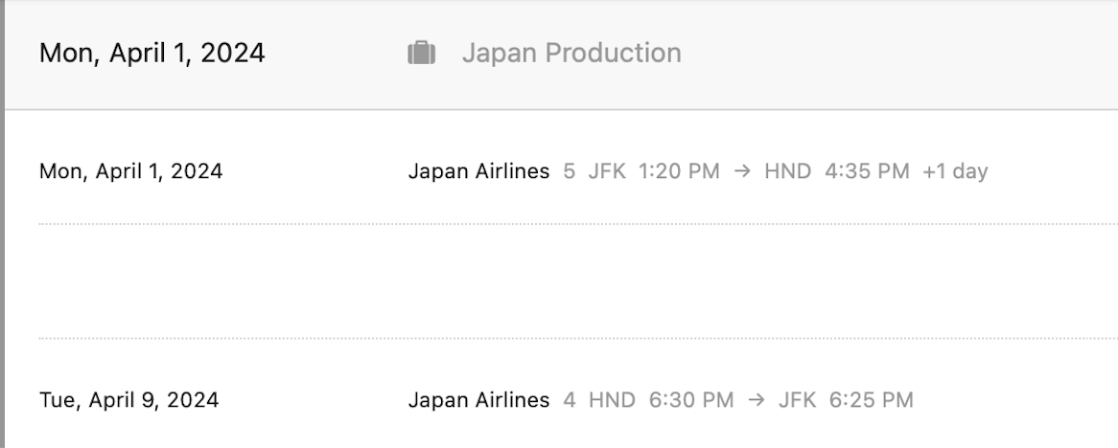
Task: Select the Tue, April 9, 2024 date
Action: (129, 399)
